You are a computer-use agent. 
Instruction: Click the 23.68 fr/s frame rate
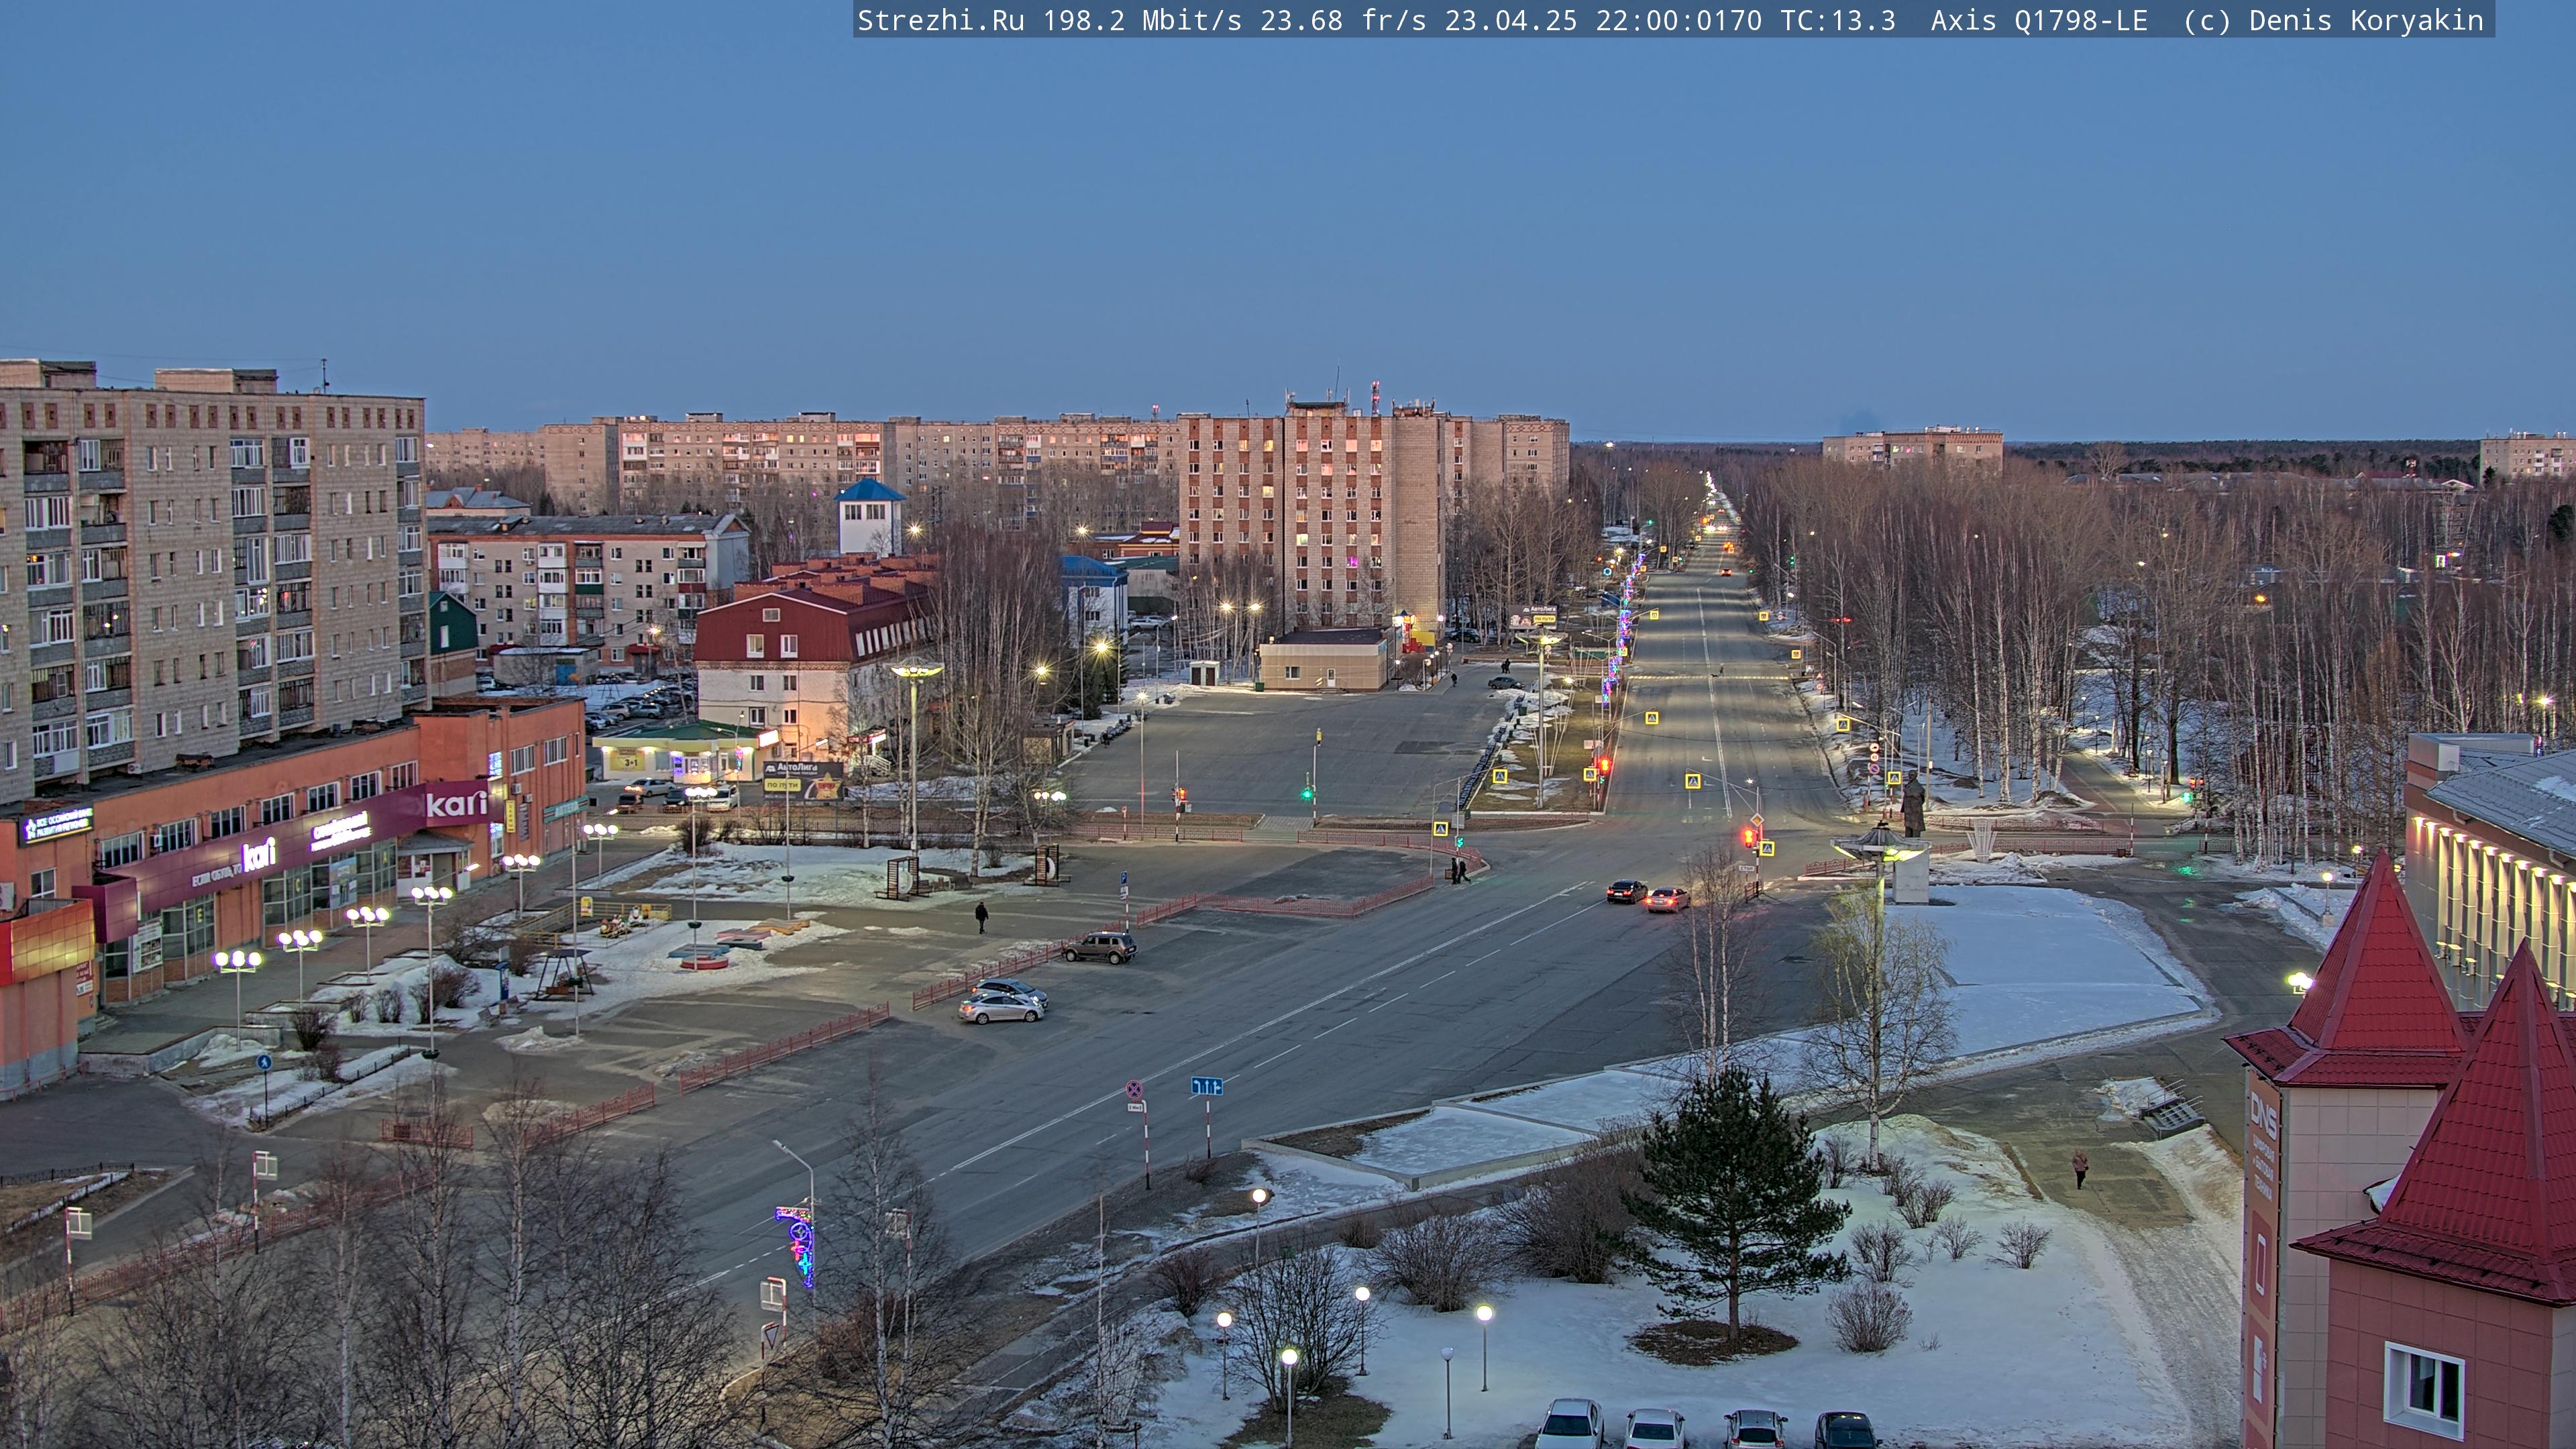pos(1343,21)
